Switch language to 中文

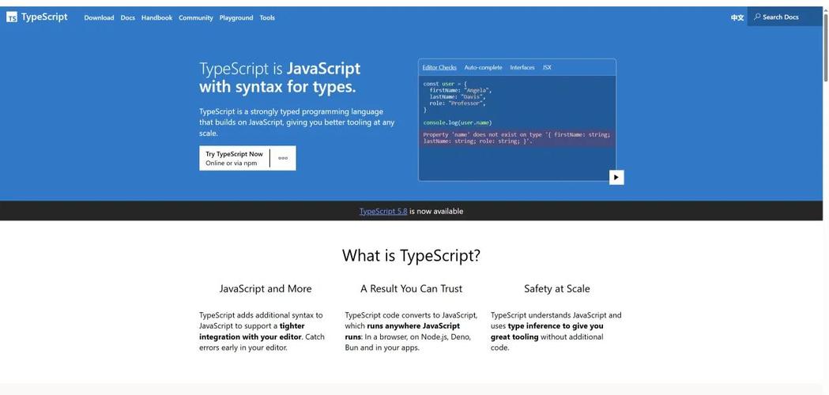(737, 17)
